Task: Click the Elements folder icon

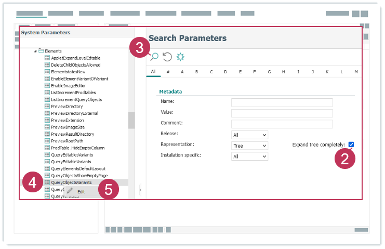Action: (41, 51)
